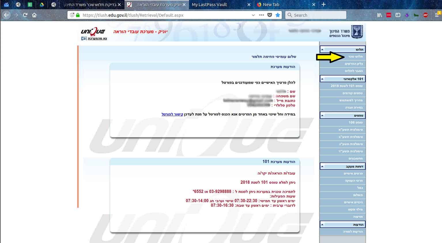Open the Adblock Plus extension icon
Viewport: 442px width, 243px height.
coord(425,15)
